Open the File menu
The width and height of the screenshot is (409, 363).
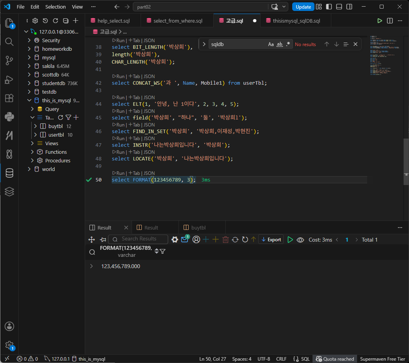[x=21, y=7]
